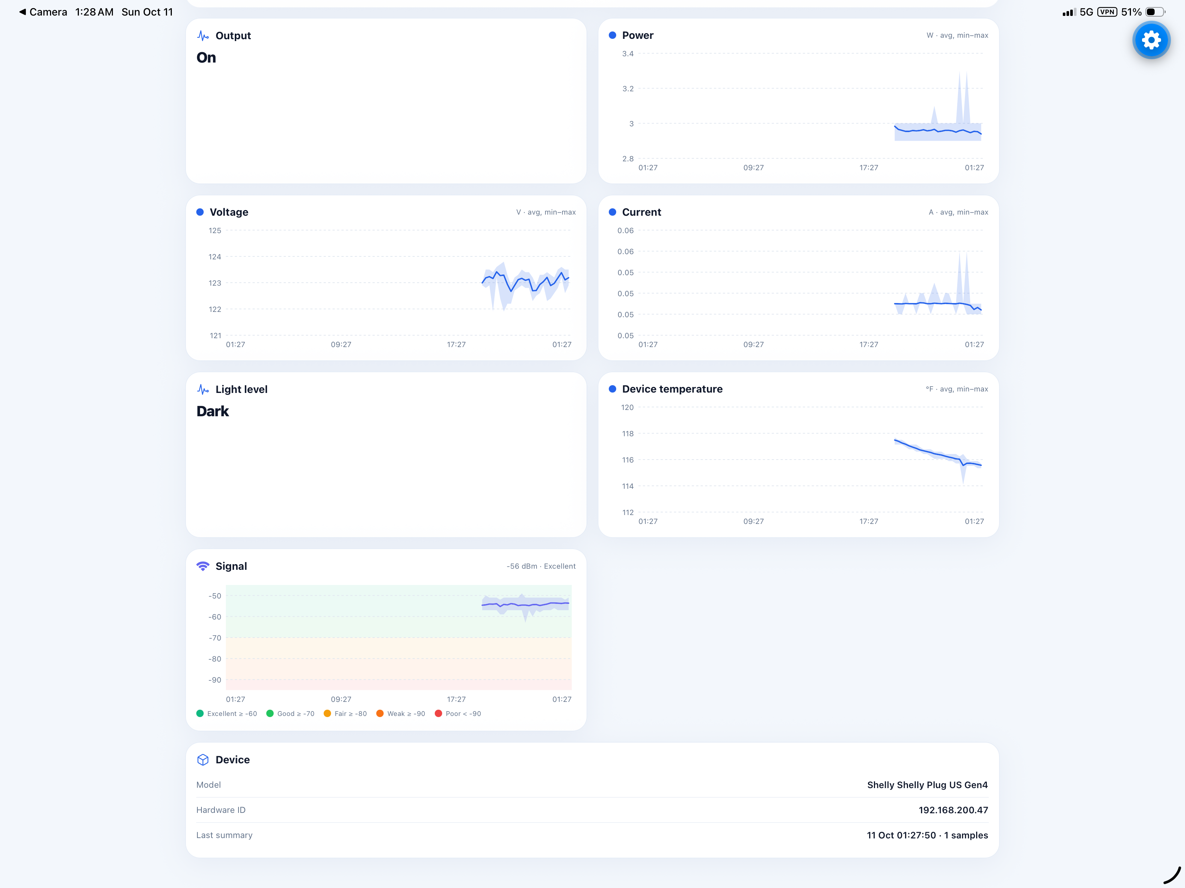Click the Weak ≥ -90 legend dot
This screenshot has width=1185, height=888.
point(380,713)
